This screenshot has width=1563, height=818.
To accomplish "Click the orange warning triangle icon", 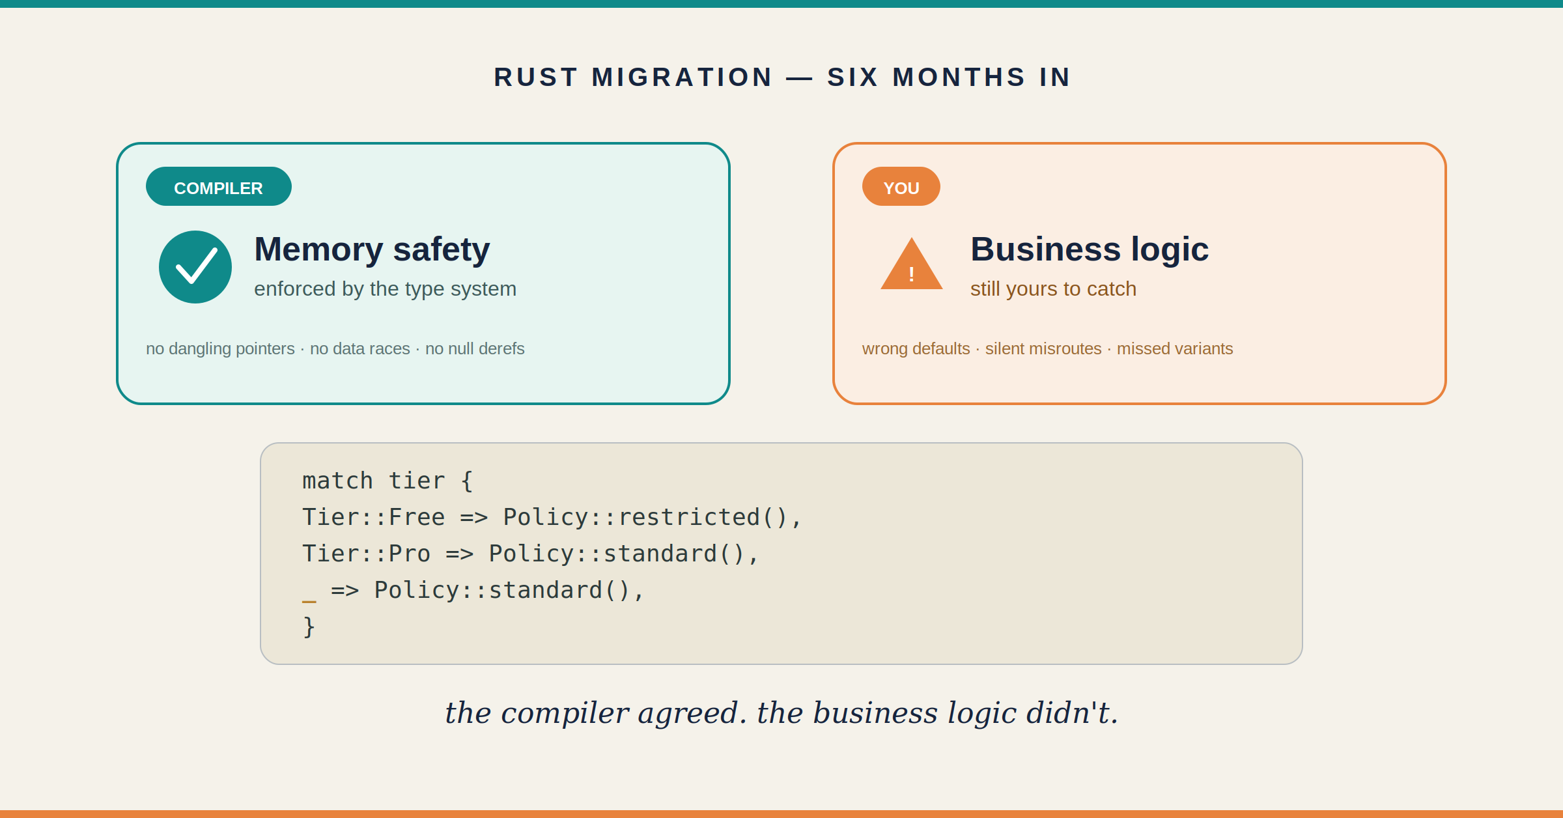I will pyautogui.click(x=912, y=264).
